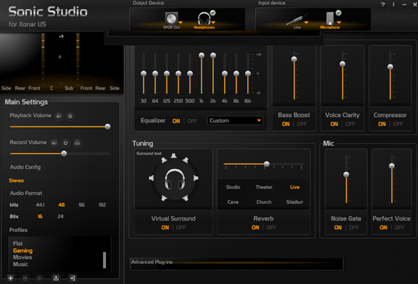Select the Music profile
The width and height of the screenshot is (418, 284).
point(20,265)
